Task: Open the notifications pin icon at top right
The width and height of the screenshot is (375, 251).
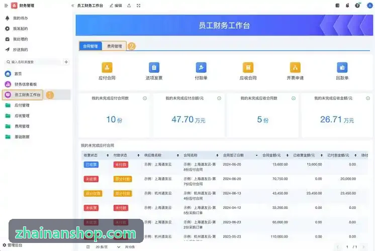Action: 347,5
